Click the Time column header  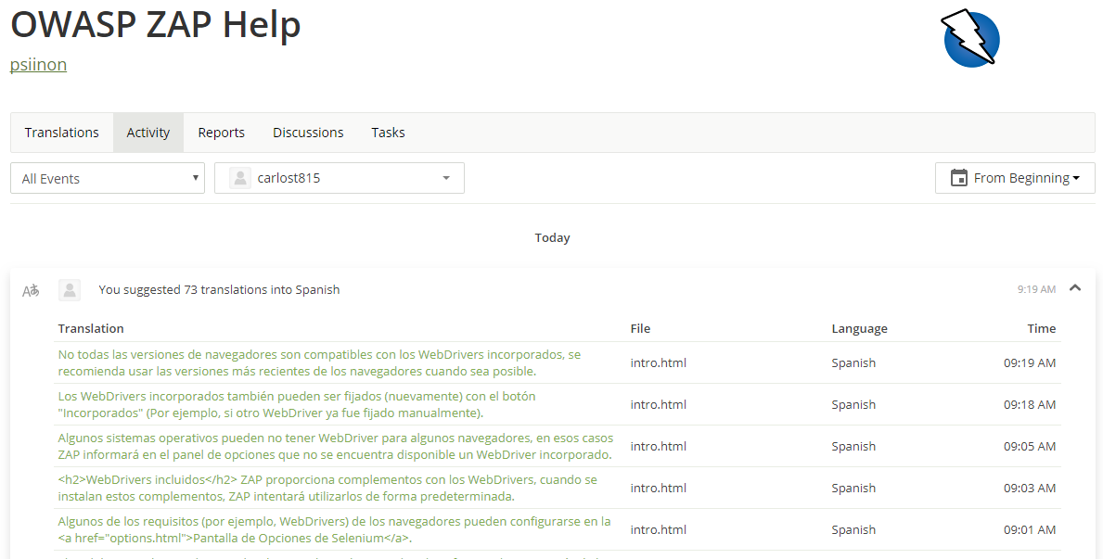point(1041,328)
